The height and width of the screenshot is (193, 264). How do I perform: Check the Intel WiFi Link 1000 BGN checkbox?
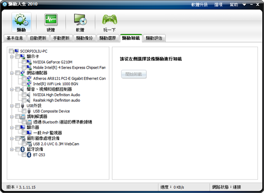(24, 84)
